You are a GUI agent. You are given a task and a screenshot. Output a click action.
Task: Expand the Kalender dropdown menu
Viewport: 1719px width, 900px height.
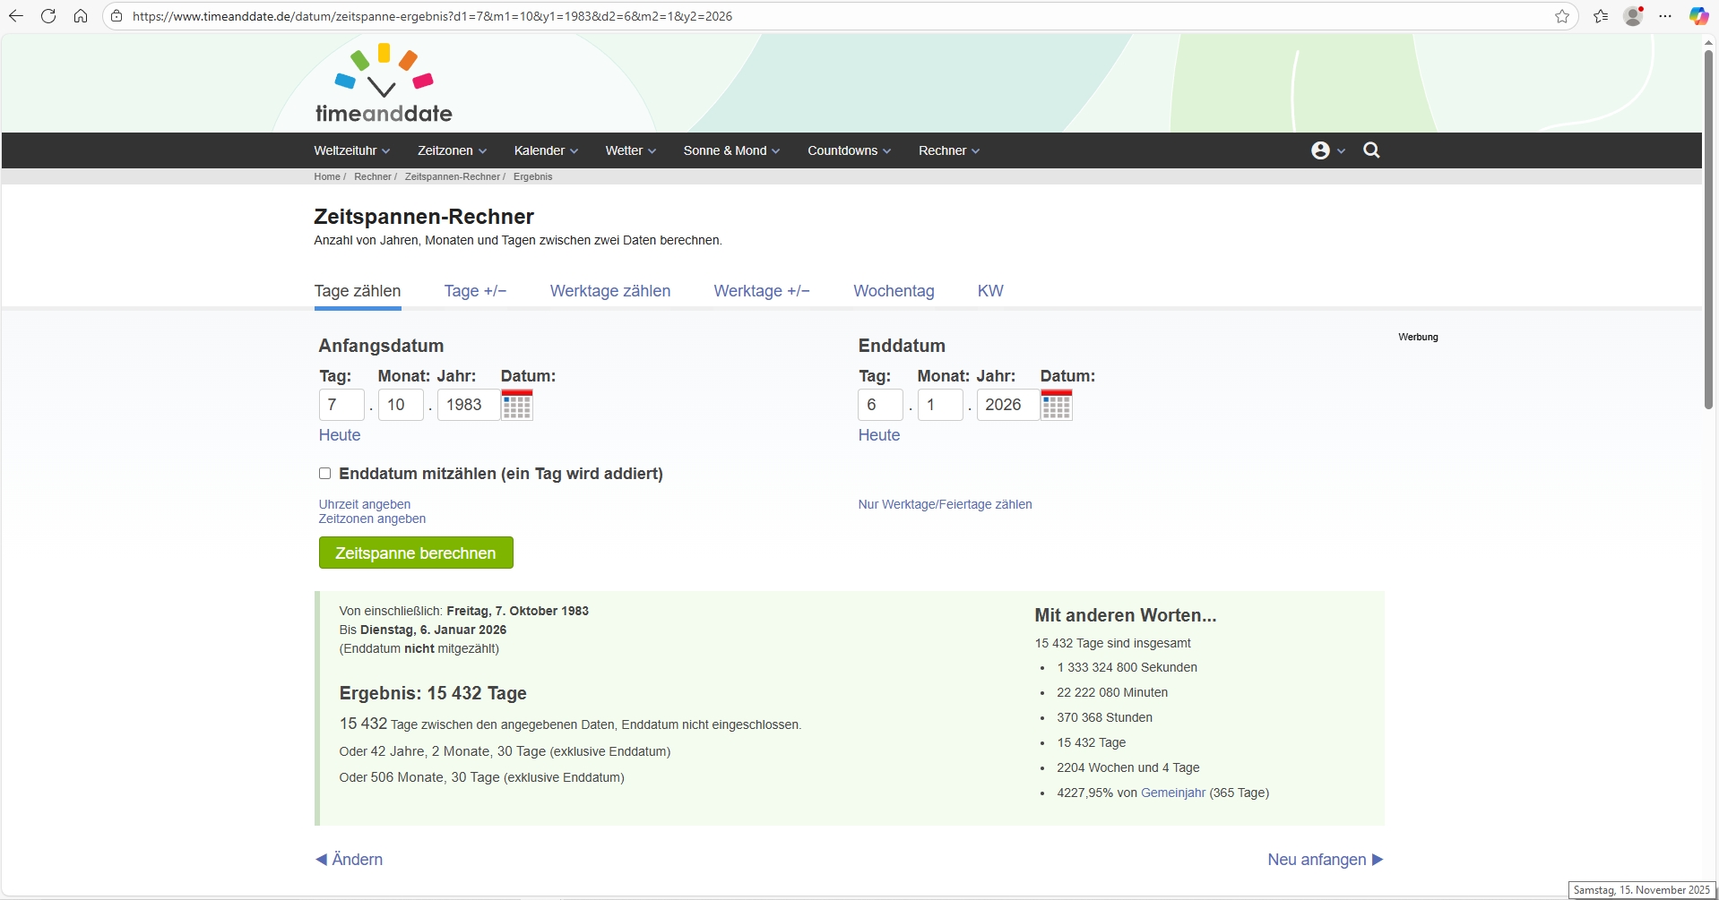pyautogui.click(x=546, y=150)
